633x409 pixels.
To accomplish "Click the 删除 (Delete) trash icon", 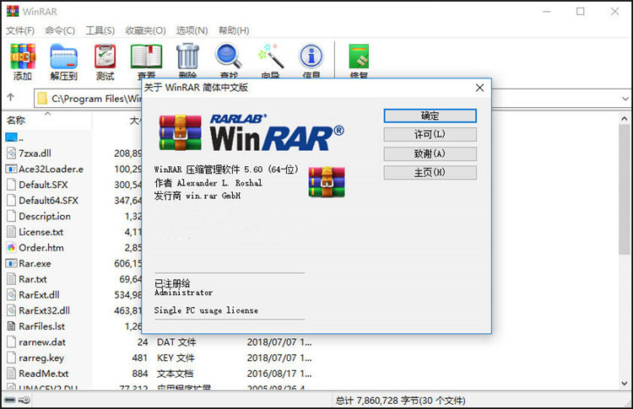I will pyautogui.click(x=187, y=57).
